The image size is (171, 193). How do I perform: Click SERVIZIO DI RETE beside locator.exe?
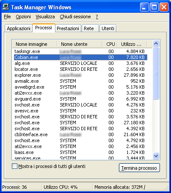tap(79, 69)
